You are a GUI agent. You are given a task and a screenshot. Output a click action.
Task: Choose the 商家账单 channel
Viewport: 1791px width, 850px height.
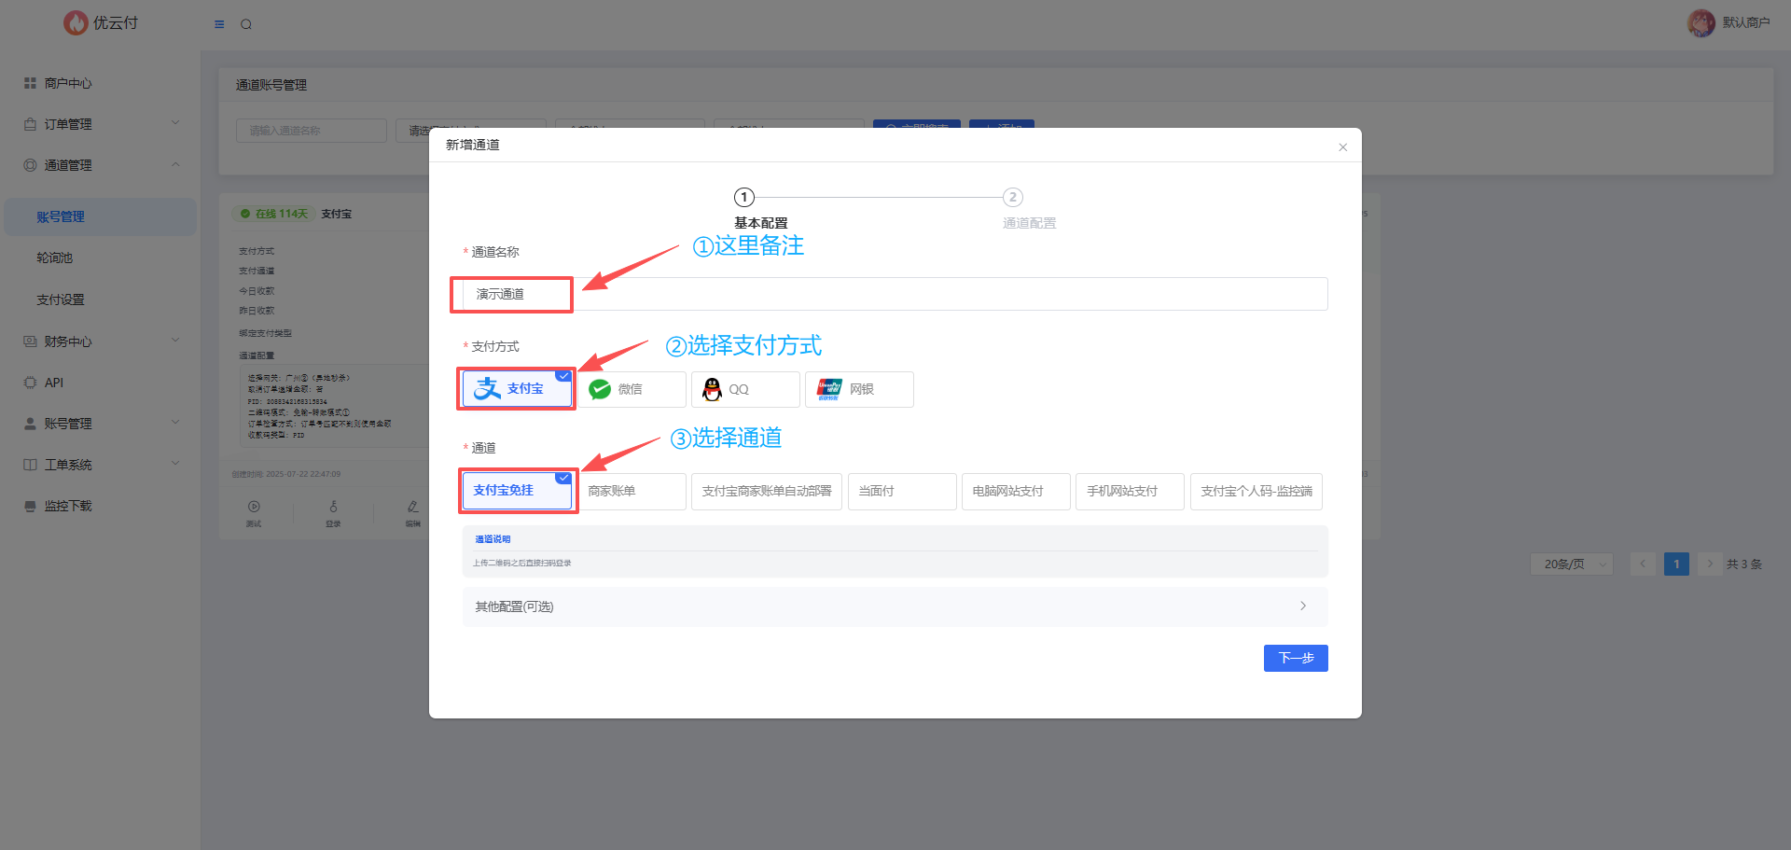tap(632, 491)
